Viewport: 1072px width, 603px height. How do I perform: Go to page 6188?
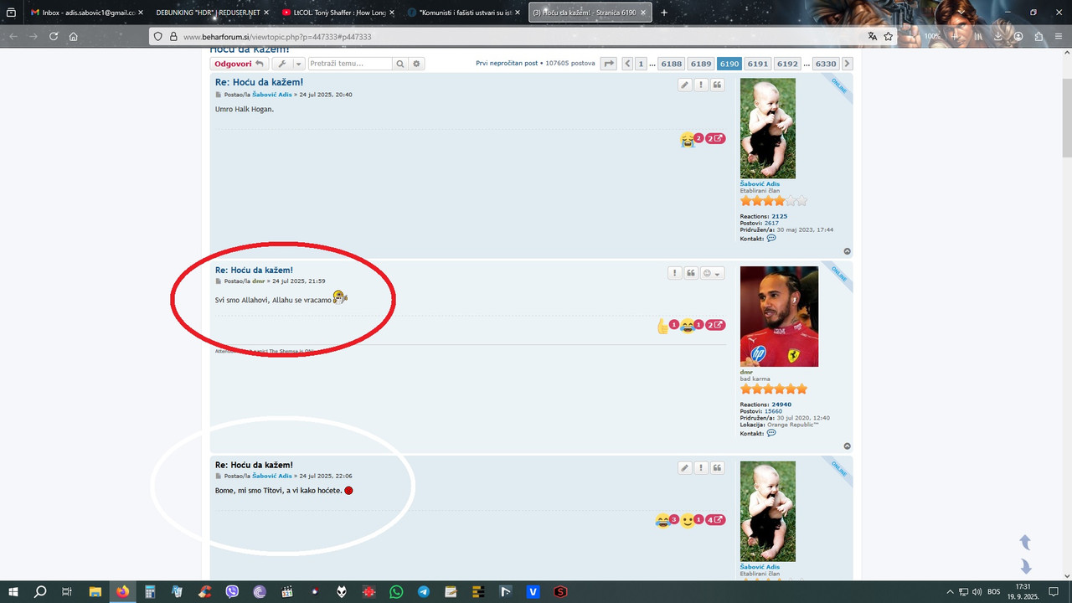click(x=672, y=64)
